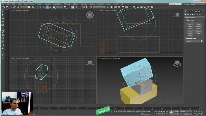Toggle Spinner Snap

(87, 7)
